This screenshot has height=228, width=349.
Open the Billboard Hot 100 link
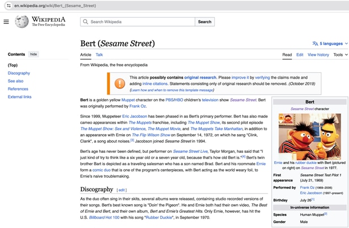tap(104, 218)
